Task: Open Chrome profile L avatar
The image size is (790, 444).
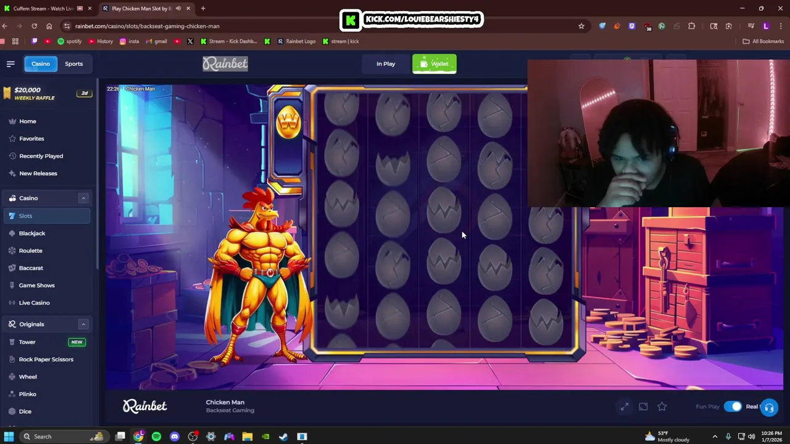Action: tap(766, 26)
